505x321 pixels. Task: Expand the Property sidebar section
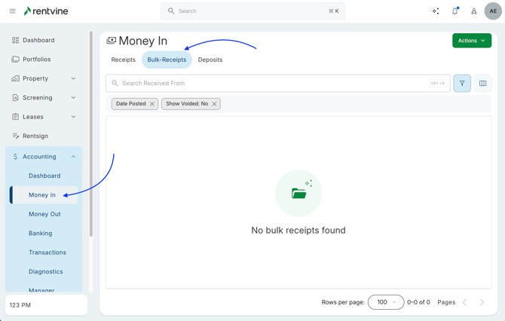point(73,78)
